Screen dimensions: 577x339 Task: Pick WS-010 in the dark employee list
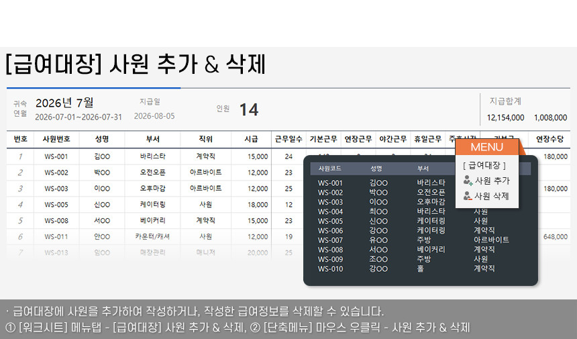pos(330,269)
